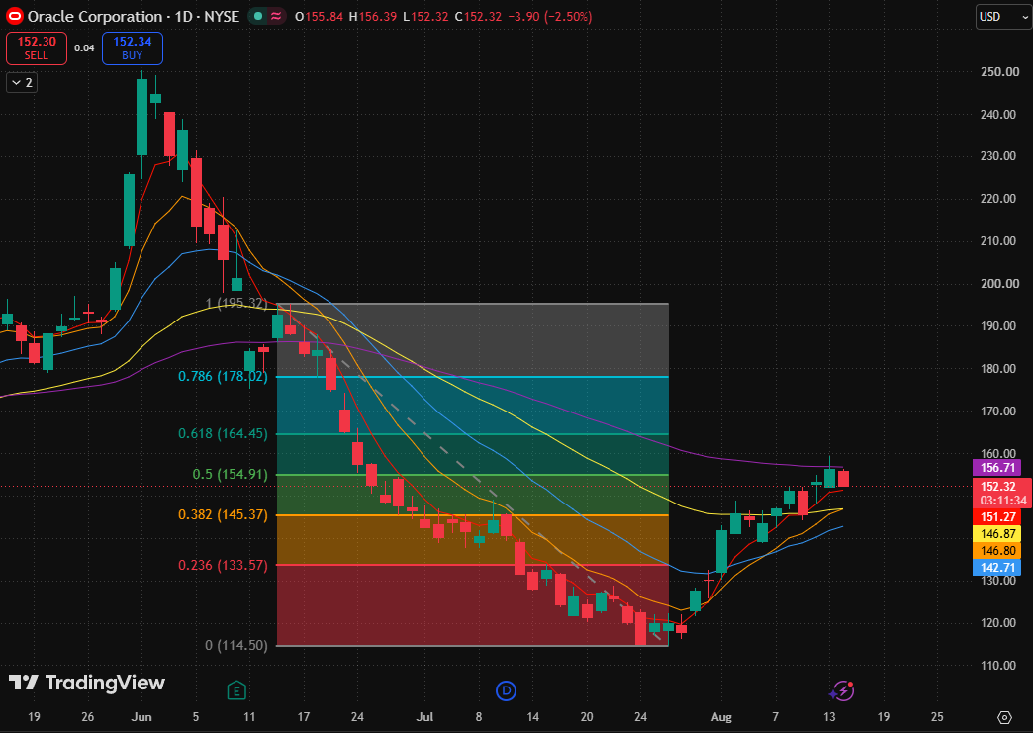Screen dimensions: 1033x733
Task: Select Fibonacci level 1 (195.32) label
Action: (236, 304)
